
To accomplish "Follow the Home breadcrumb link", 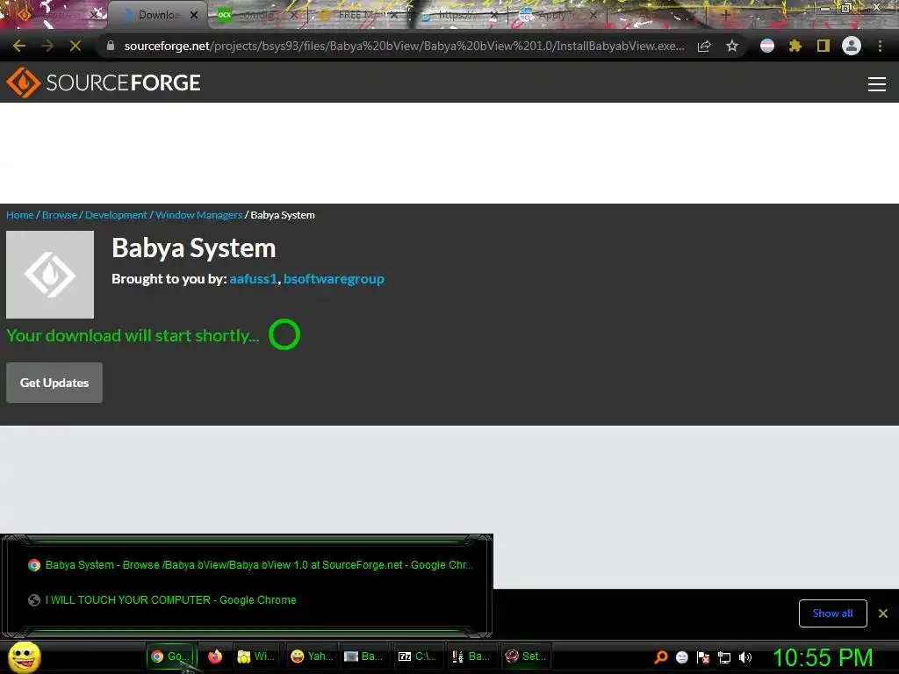I will coord(20,215).
